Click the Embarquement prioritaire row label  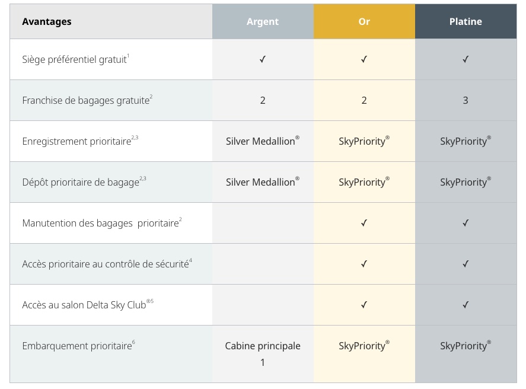[x=76, y=346]
